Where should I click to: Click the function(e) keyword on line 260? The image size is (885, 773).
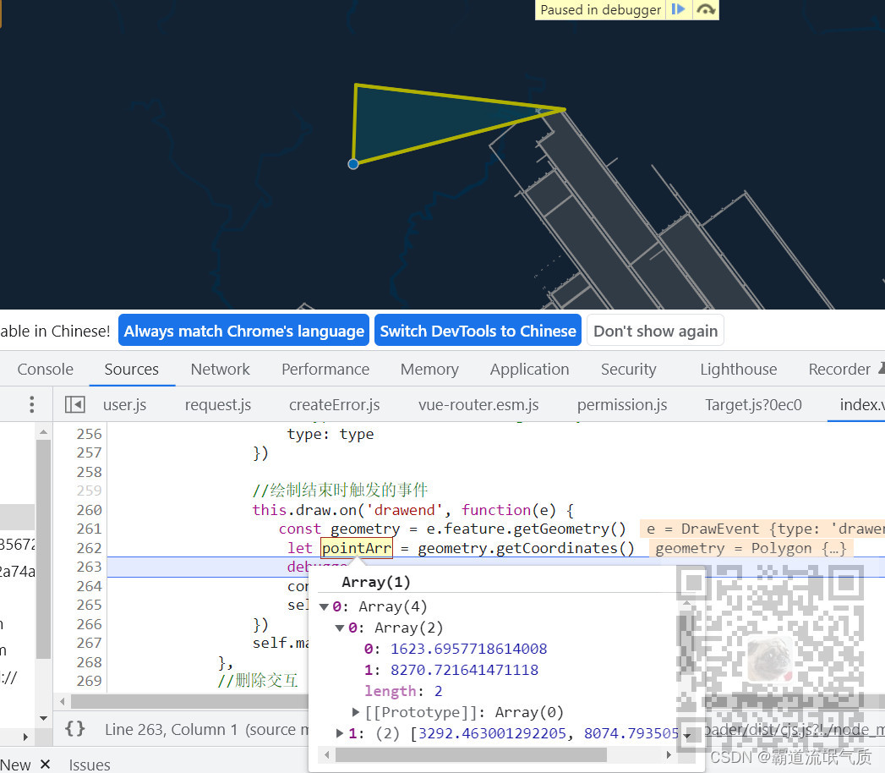[x=509, y=511]
